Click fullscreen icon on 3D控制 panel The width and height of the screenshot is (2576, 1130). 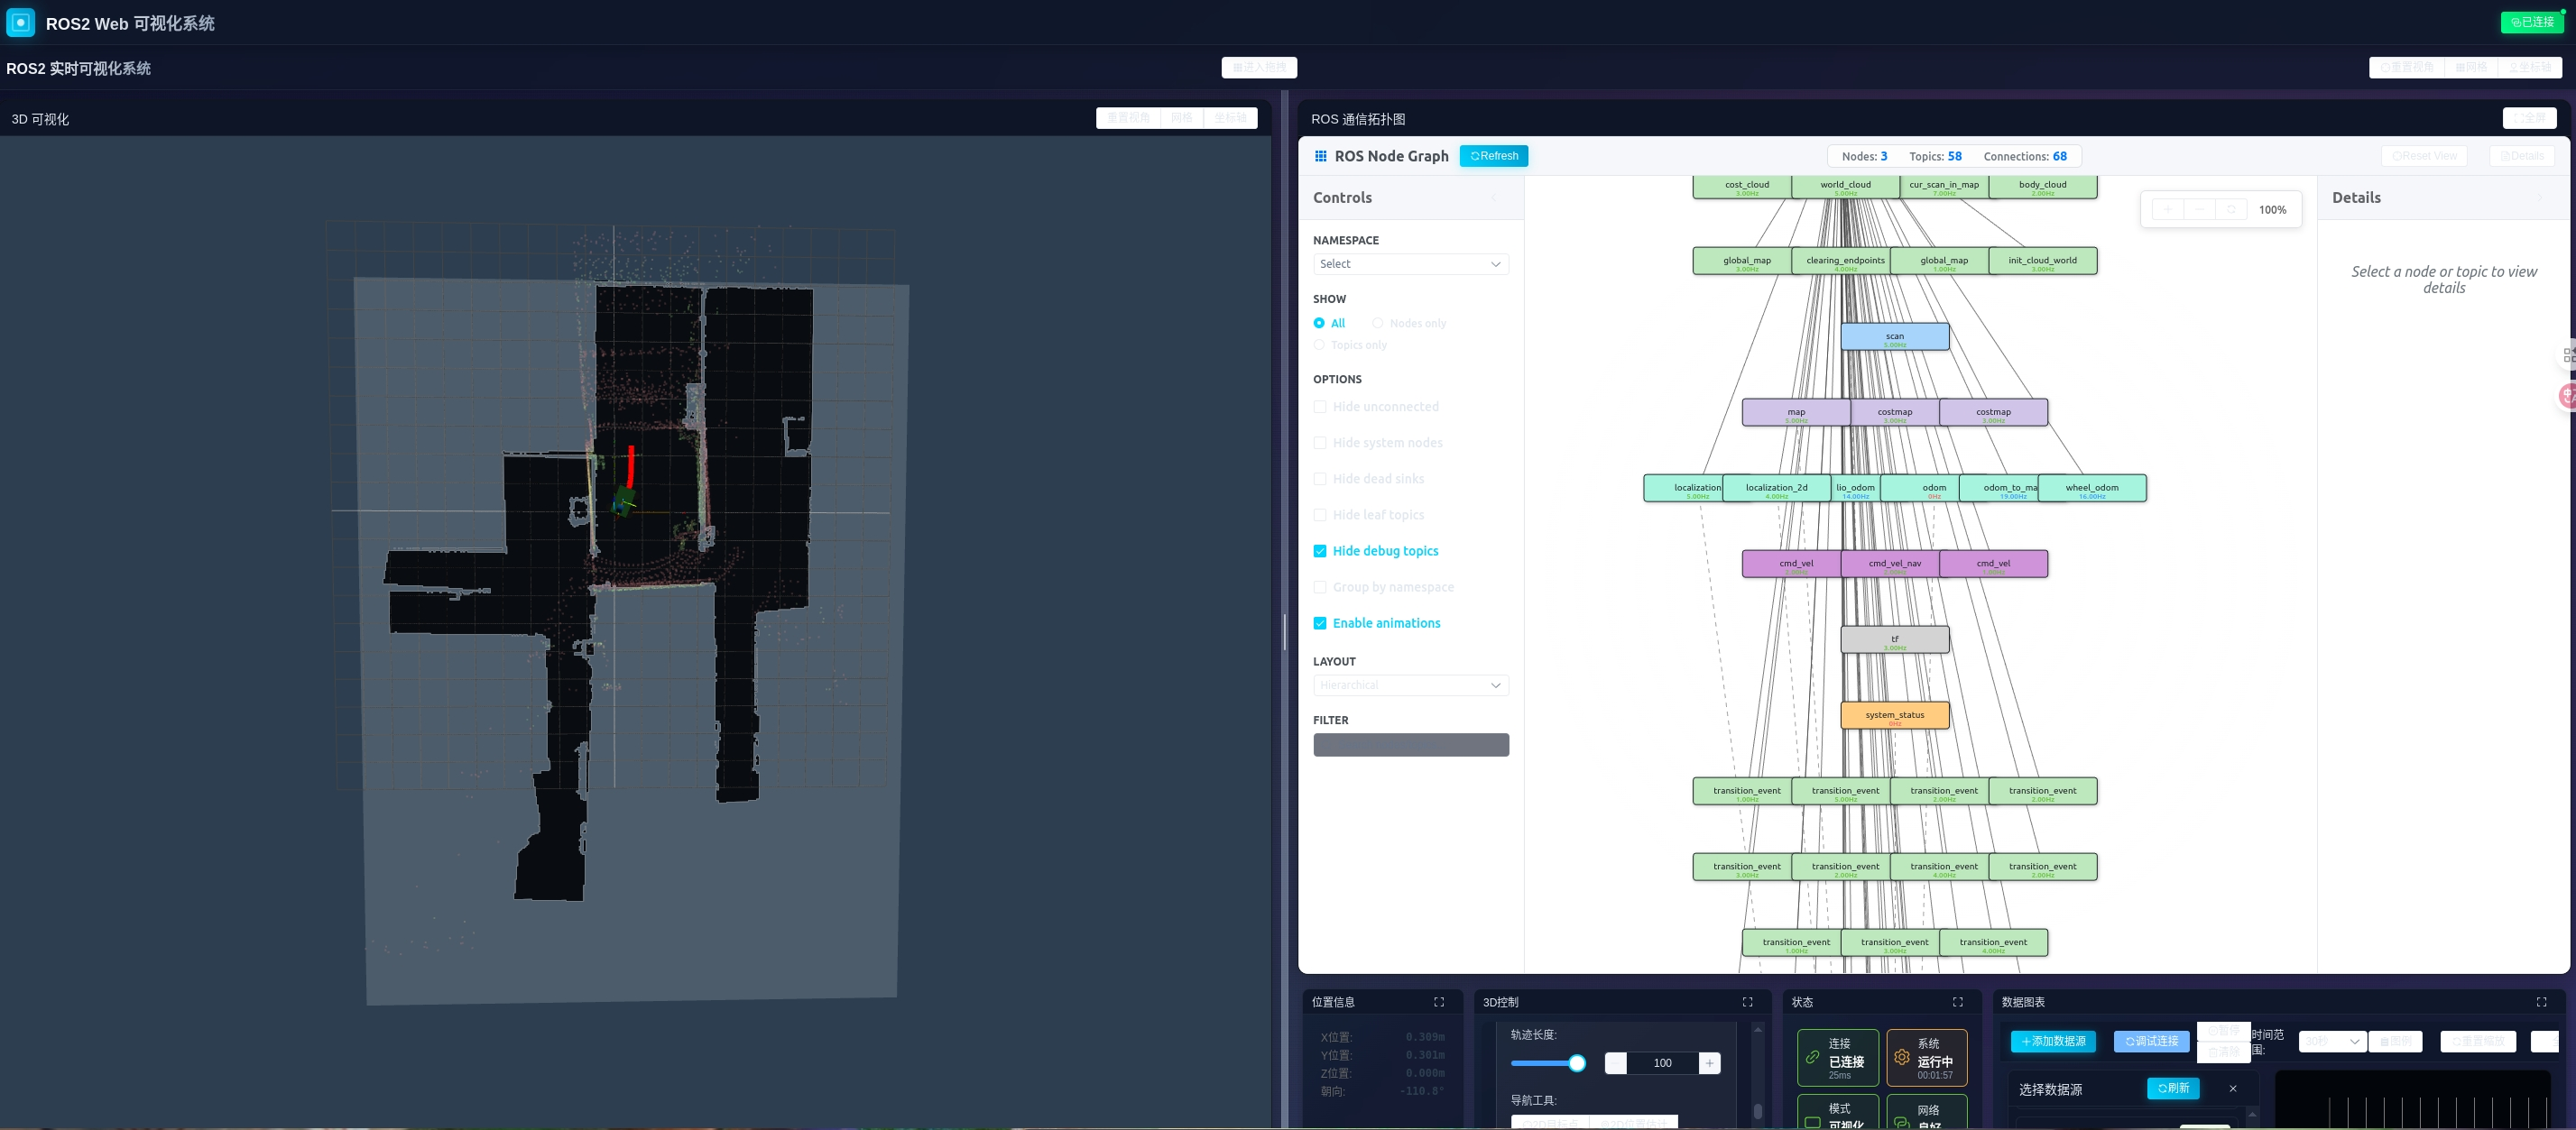tap(1747, 1002)
